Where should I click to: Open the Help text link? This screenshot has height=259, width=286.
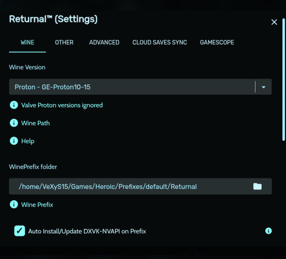pyautogui.click(x=28, y=141)
